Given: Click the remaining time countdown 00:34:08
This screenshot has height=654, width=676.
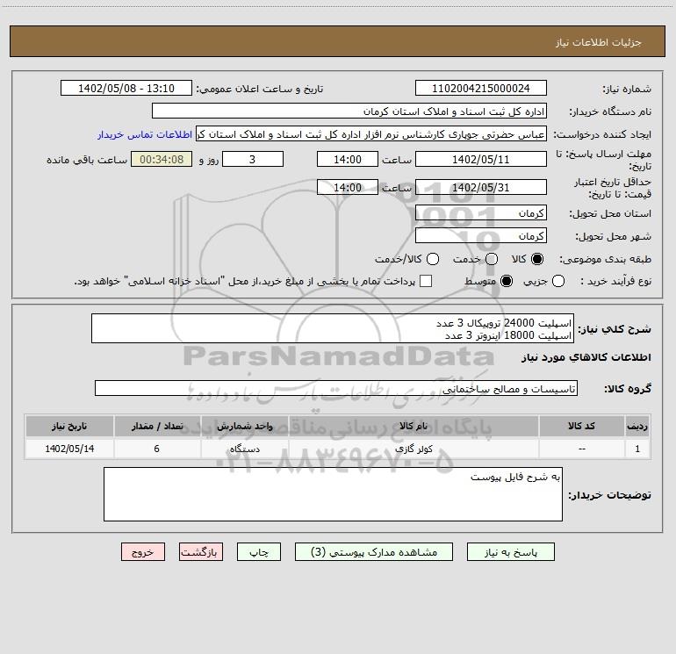Looking at the screenshot, I should pos(162,159).
